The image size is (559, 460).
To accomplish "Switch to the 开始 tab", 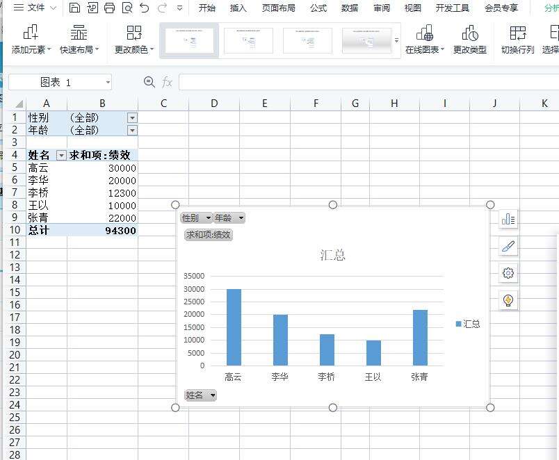I will [206, 8].
